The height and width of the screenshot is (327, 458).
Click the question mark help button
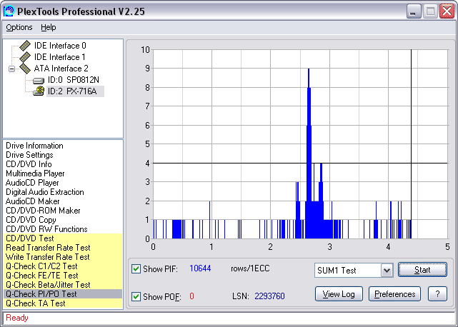click(437, 293)
